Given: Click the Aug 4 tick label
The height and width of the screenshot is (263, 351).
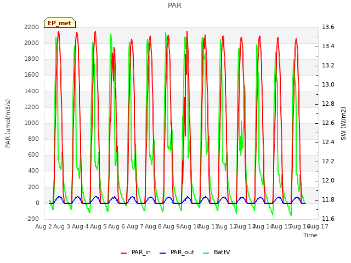Looking at the screenshot, I should click(80, 226).
